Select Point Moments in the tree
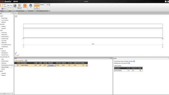The image size is (169, 95). pos(5,37)
